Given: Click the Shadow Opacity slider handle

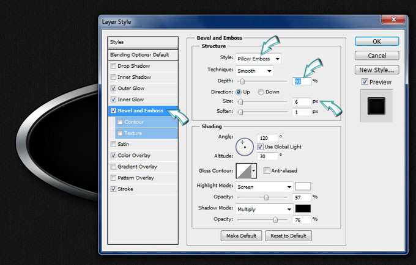Looking at the screenshot, I should [x=275, y=220].
